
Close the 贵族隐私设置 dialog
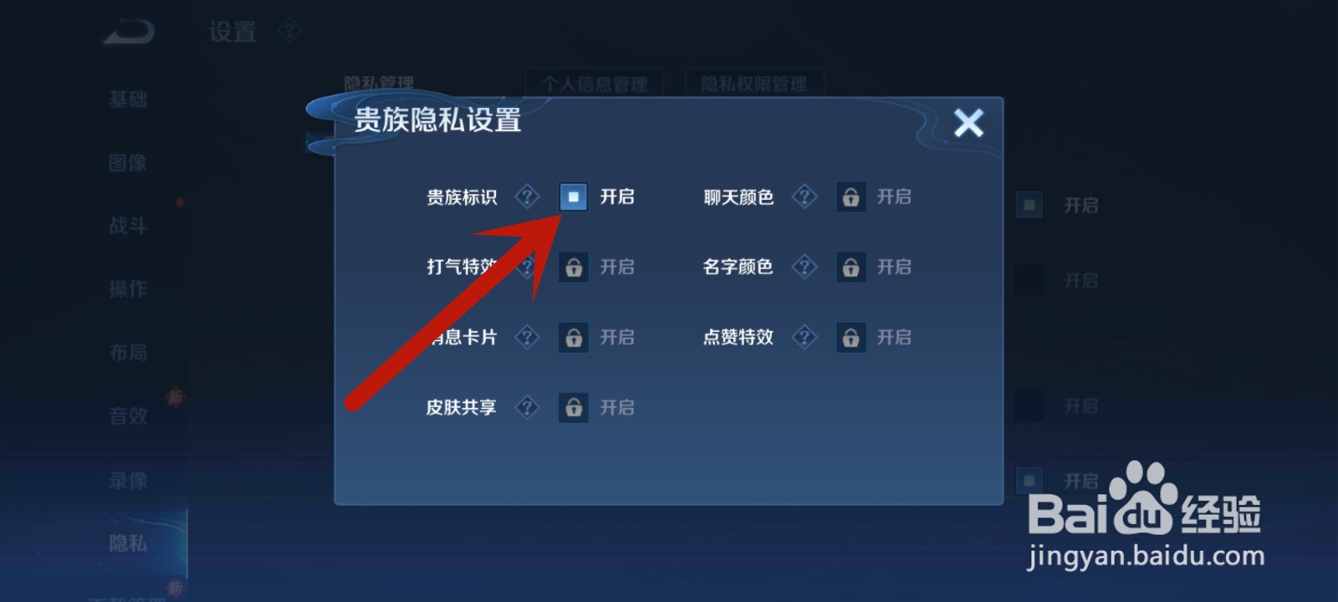point(968,123)
